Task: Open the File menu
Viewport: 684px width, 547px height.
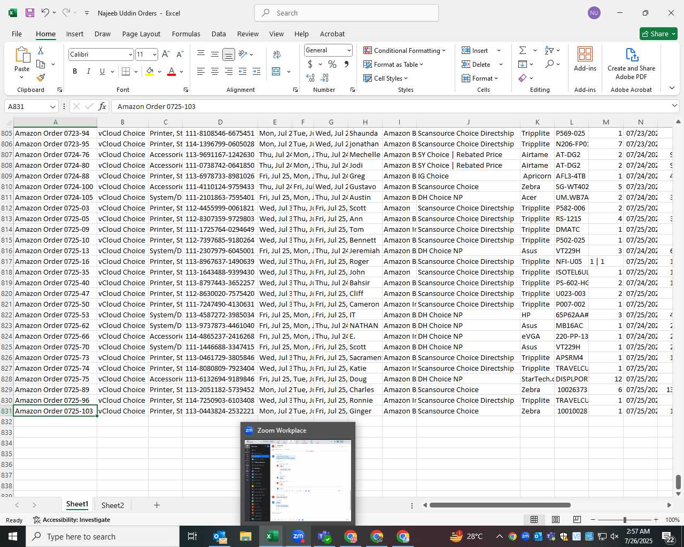Action: (17, 34)
